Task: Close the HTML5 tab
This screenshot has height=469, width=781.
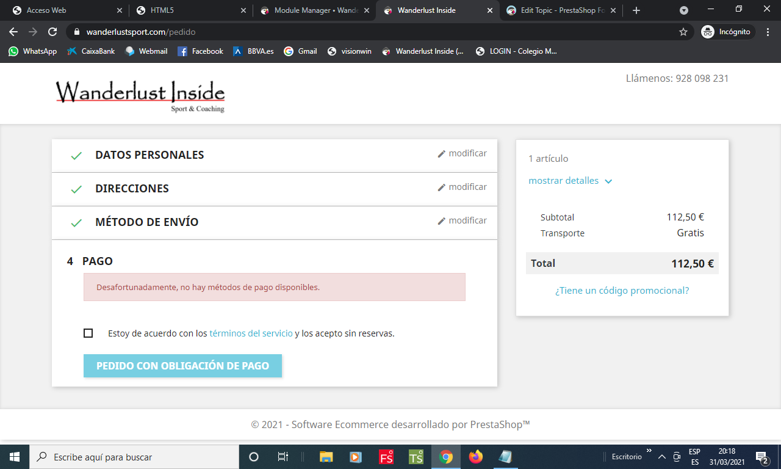Action: tap(243, 10)
